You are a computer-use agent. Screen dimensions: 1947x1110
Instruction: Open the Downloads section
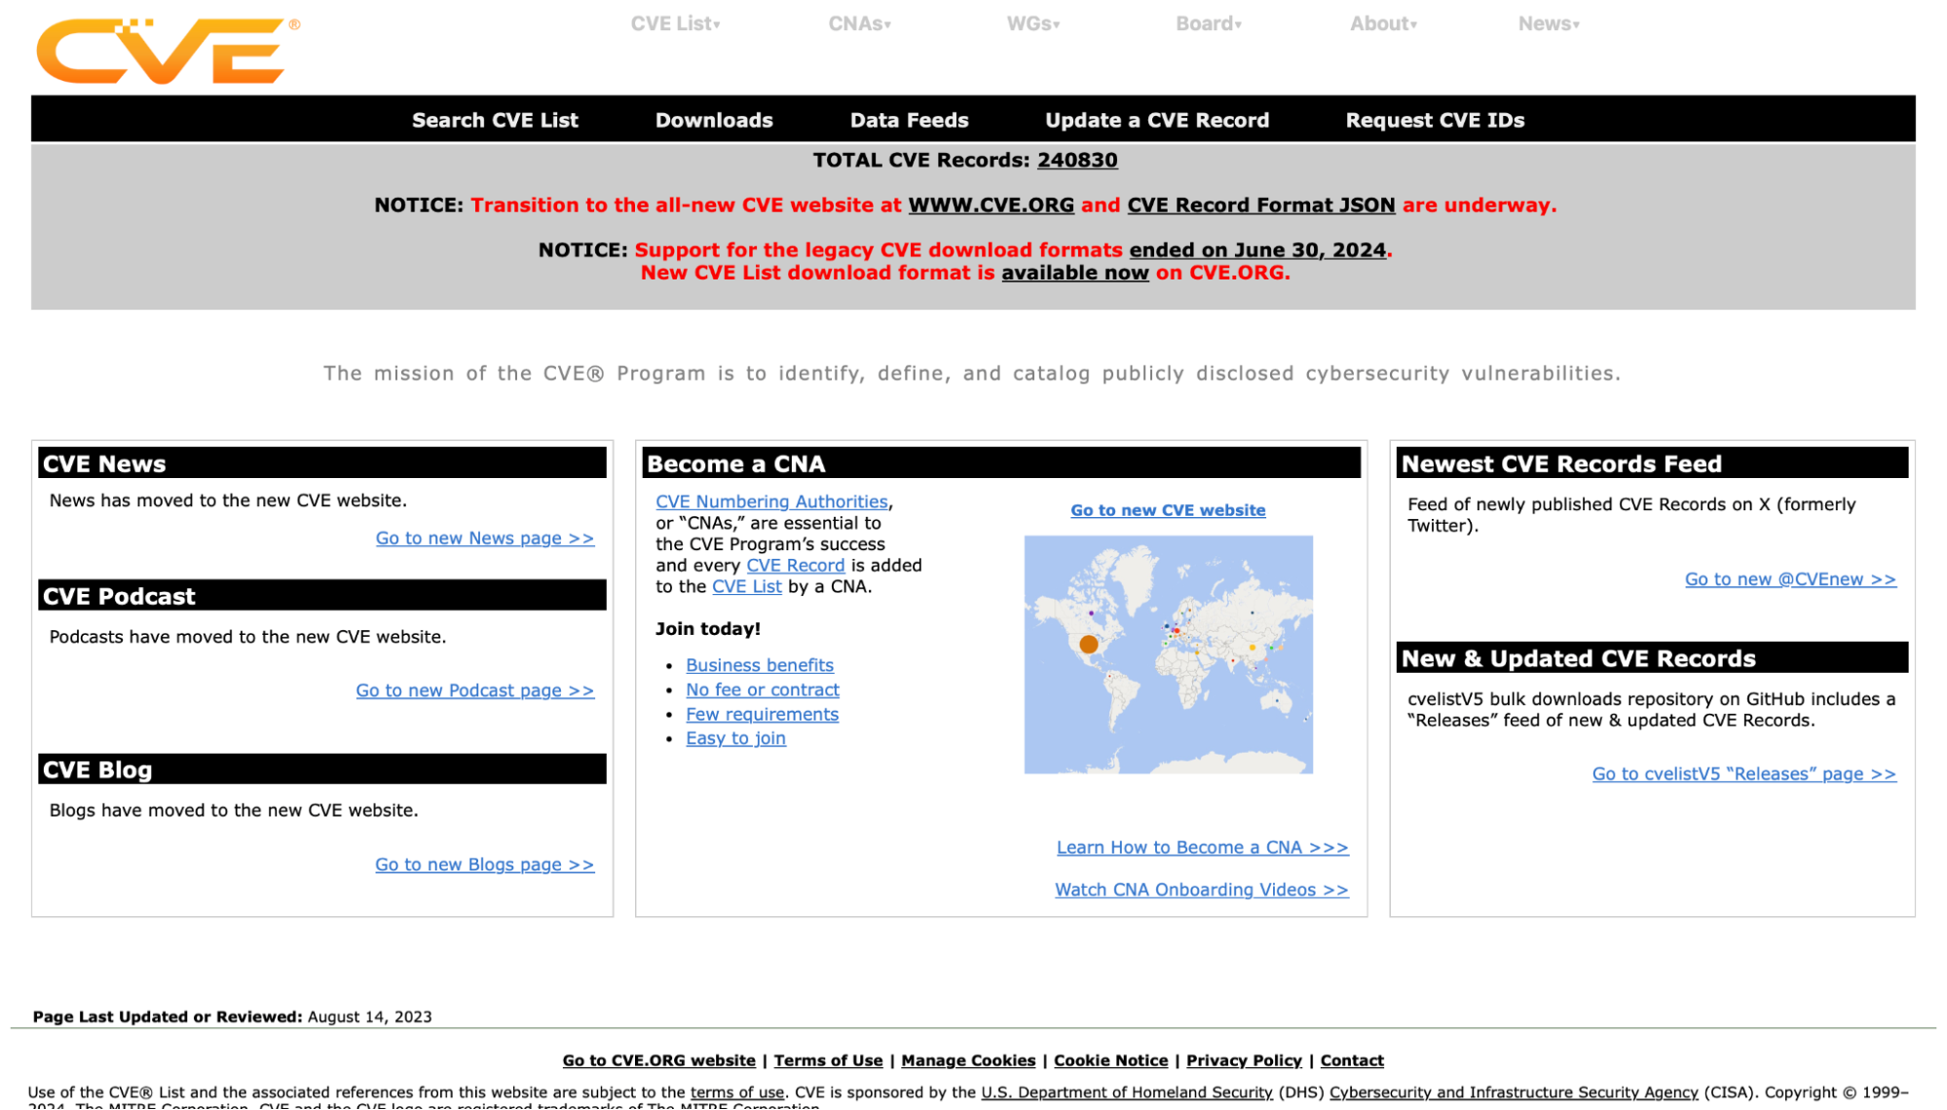click(714, 121)
